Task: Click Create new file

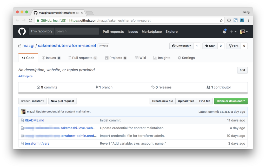Action: (x=163, y=101)
